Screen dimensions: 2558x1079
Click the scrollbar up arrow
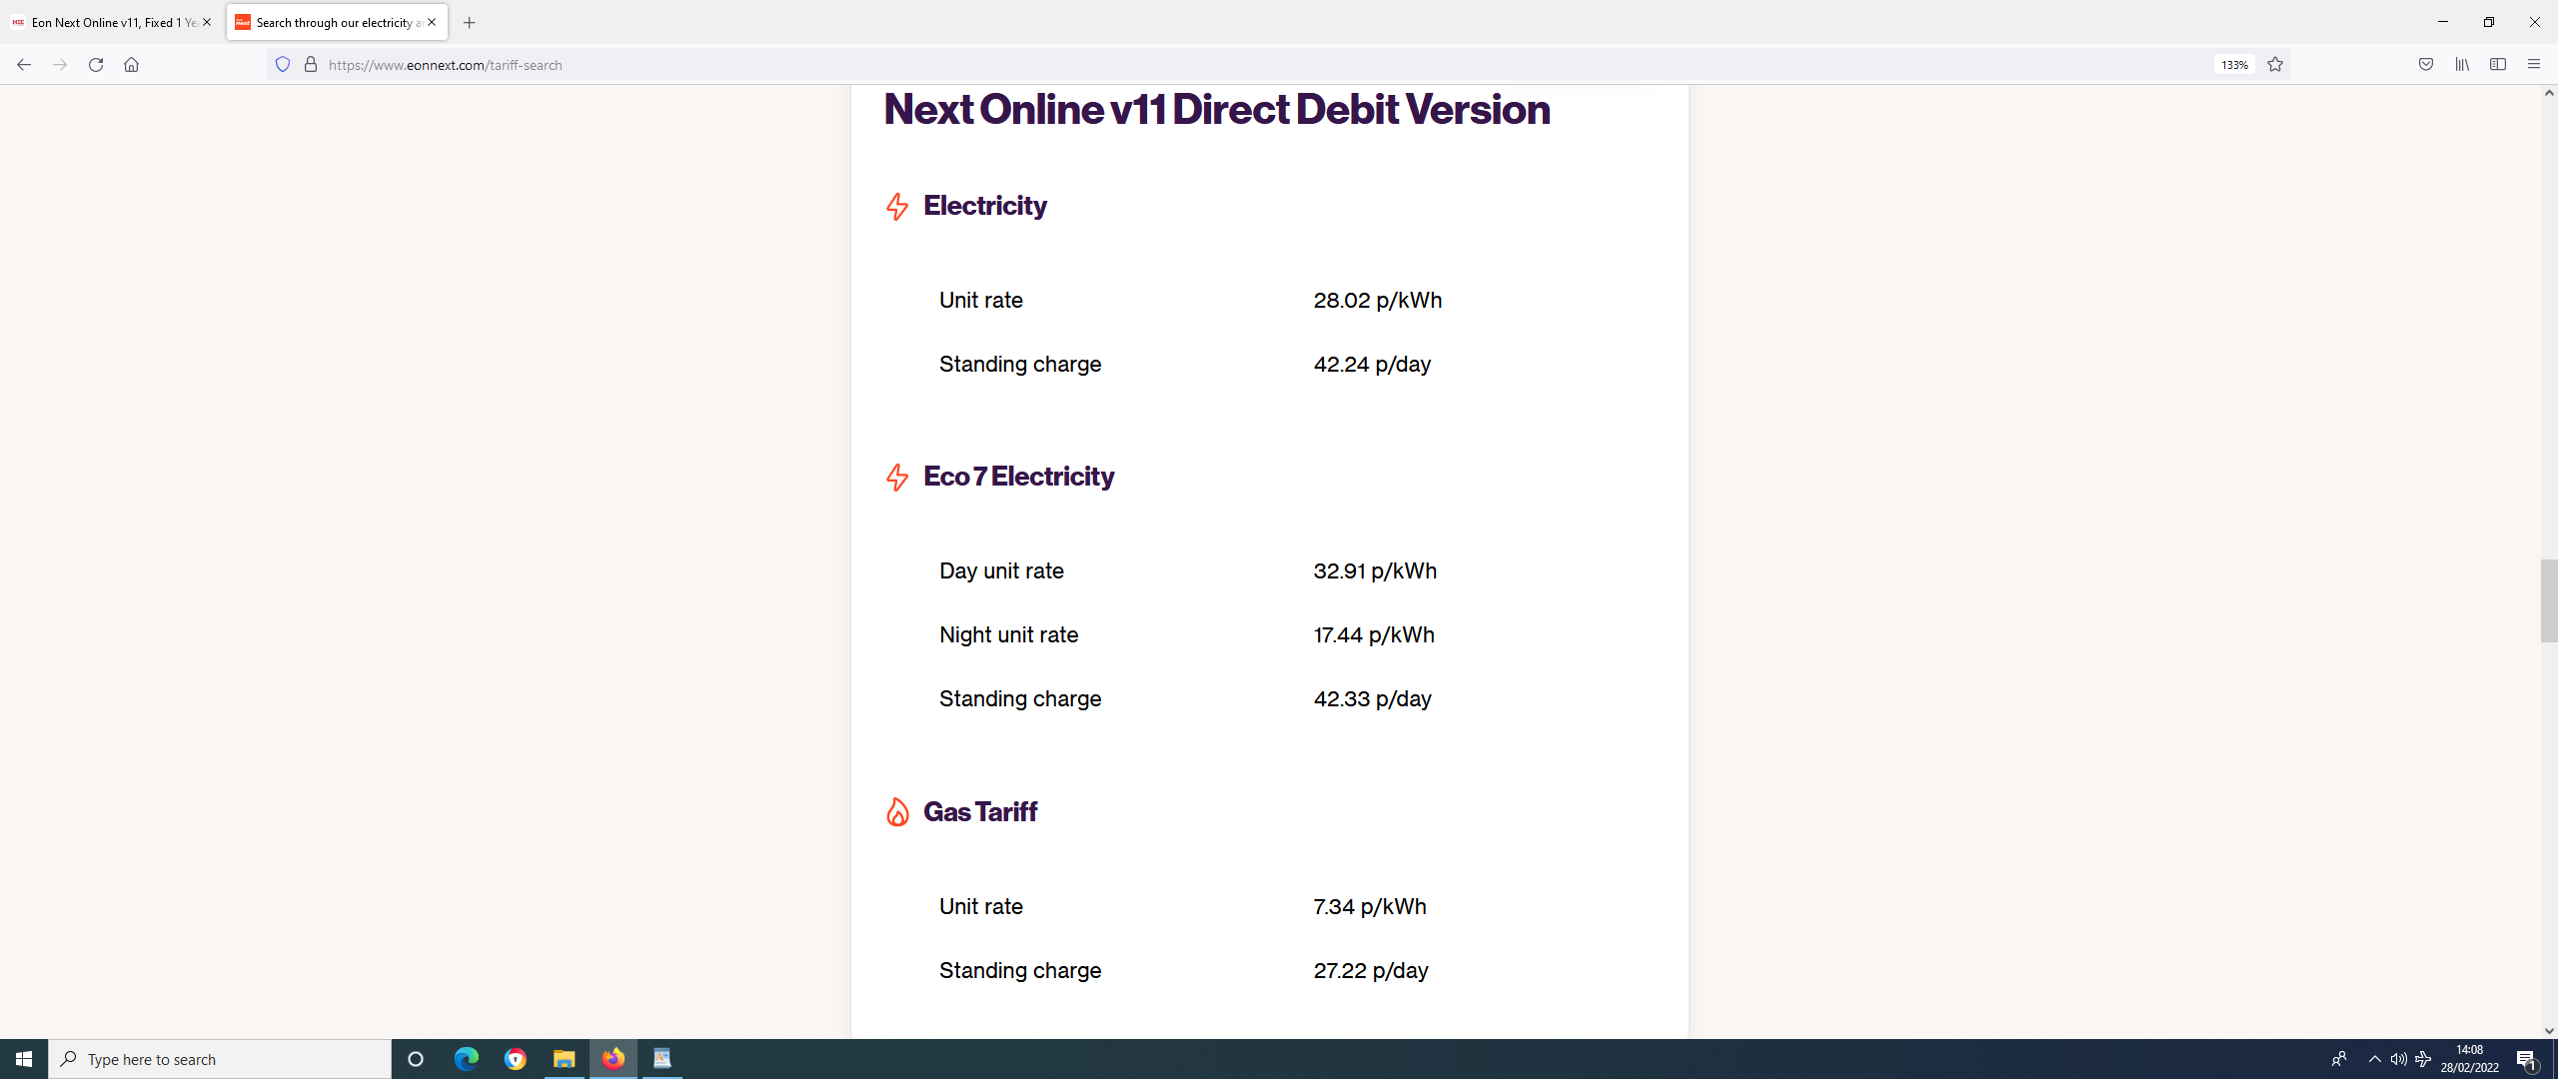tap(2549, 93)
